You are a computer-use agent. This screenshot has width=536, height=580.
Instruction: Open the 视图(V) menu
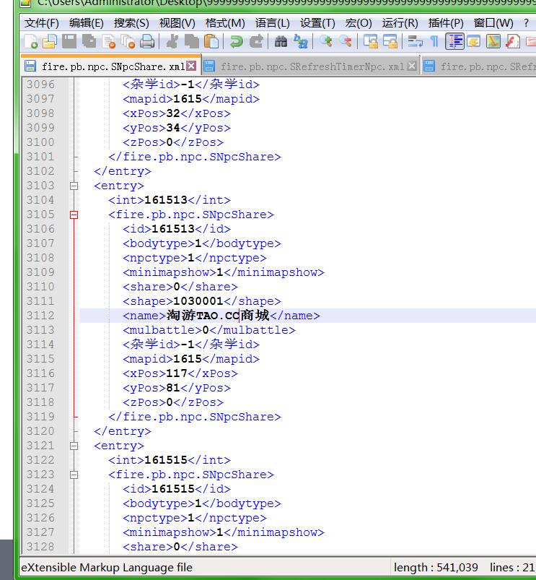pyautogui.click(x=177, y=23)
